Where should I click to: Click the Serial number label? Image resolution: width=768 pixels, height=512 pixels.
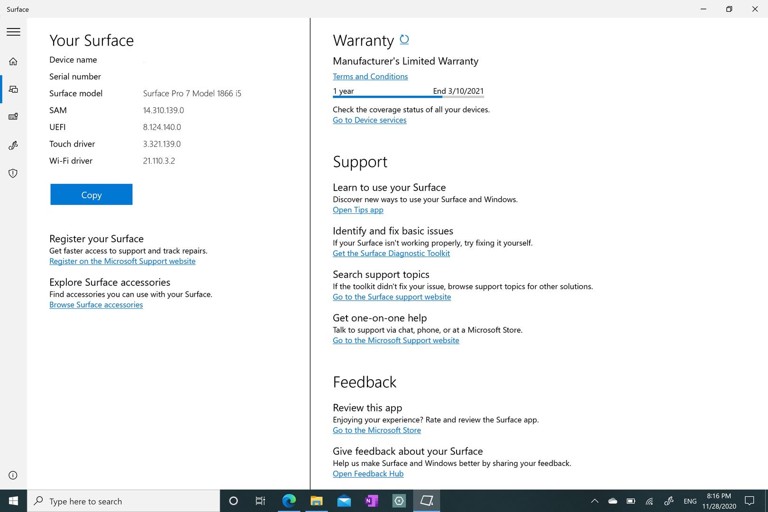click(x=75, y=76)
